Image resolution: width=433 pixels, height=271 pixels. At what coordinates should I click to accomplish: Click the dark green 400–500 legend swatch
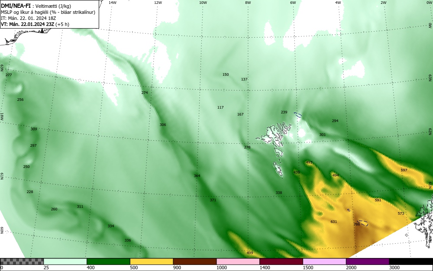point(108,261)
